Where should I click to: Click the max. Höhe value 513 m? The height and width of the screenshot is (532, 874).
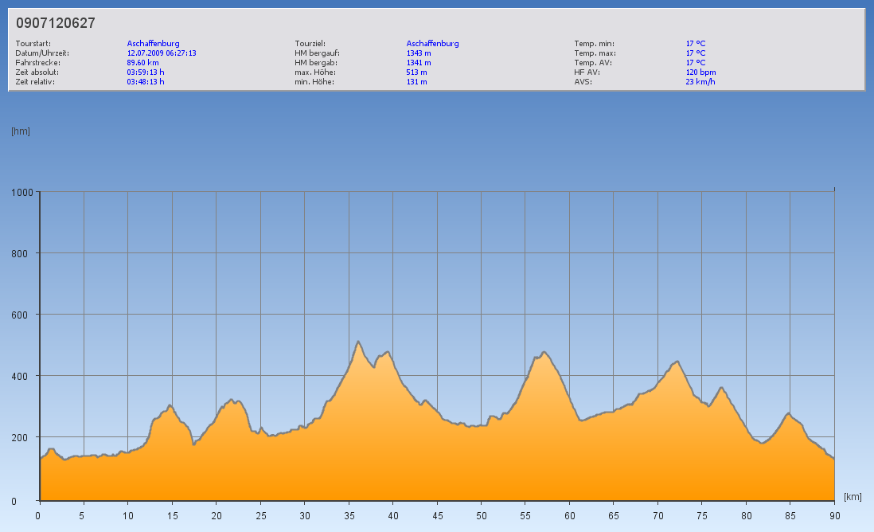click(416, 72)
